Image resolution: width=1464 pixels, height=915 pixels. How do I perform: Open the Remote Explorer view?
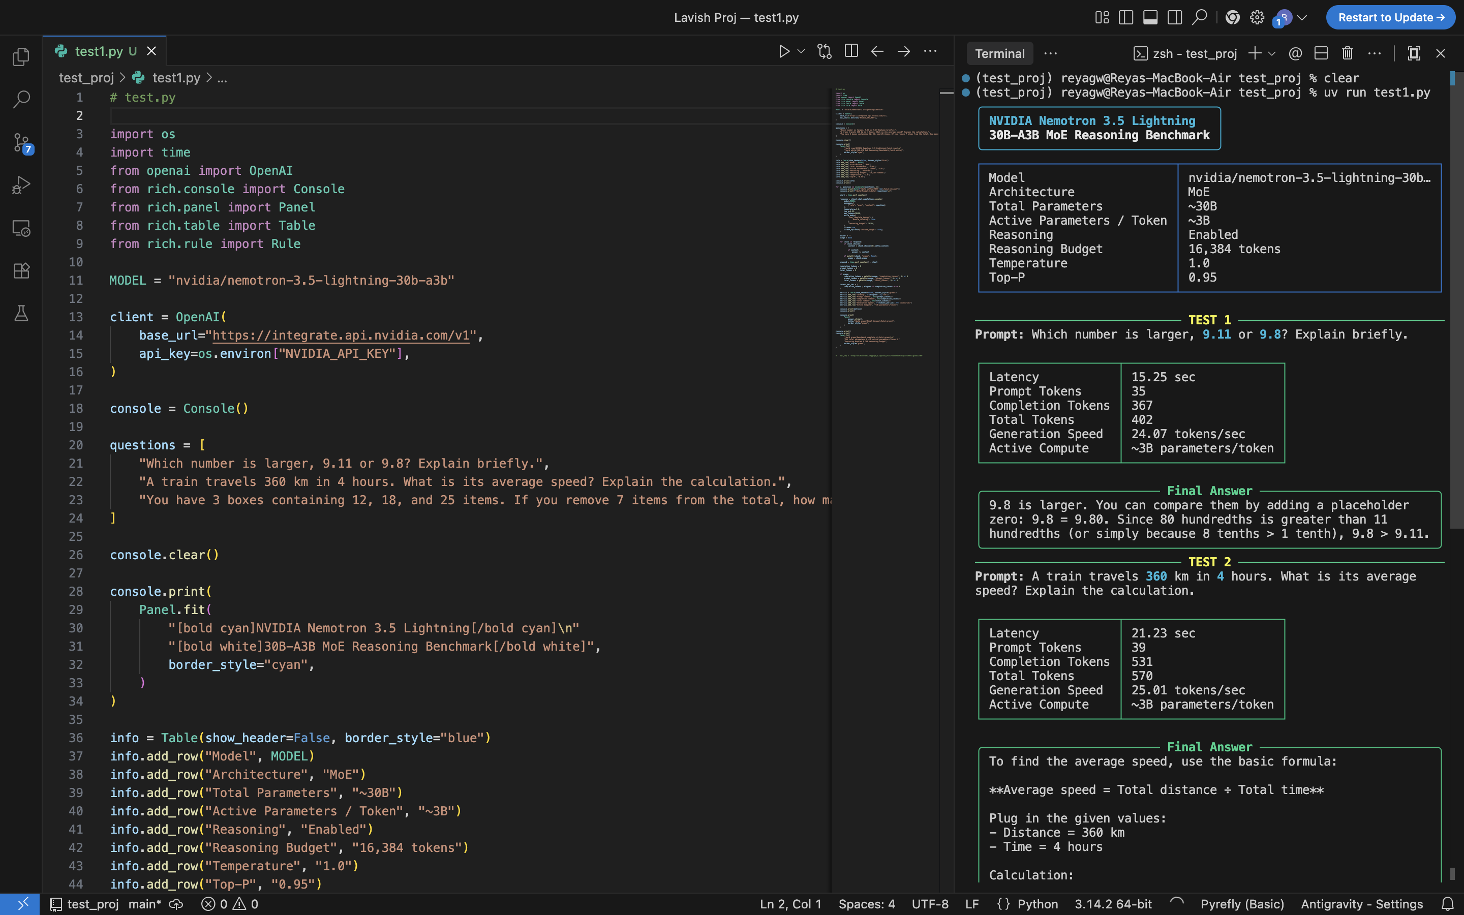click(x=21, y=228)
